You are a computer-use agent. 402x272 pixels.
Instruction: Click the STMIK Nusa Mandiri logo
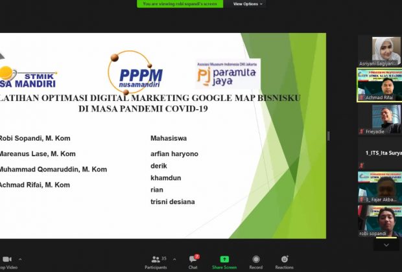click(x=28, y=77)
